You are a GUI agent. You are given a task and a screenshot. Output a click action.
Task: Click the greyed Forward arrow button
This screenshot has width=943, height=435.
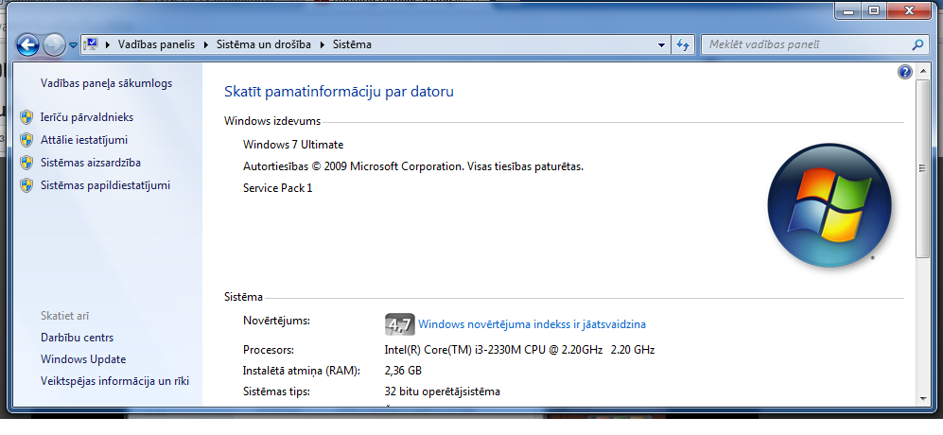(x=54, y=44)
